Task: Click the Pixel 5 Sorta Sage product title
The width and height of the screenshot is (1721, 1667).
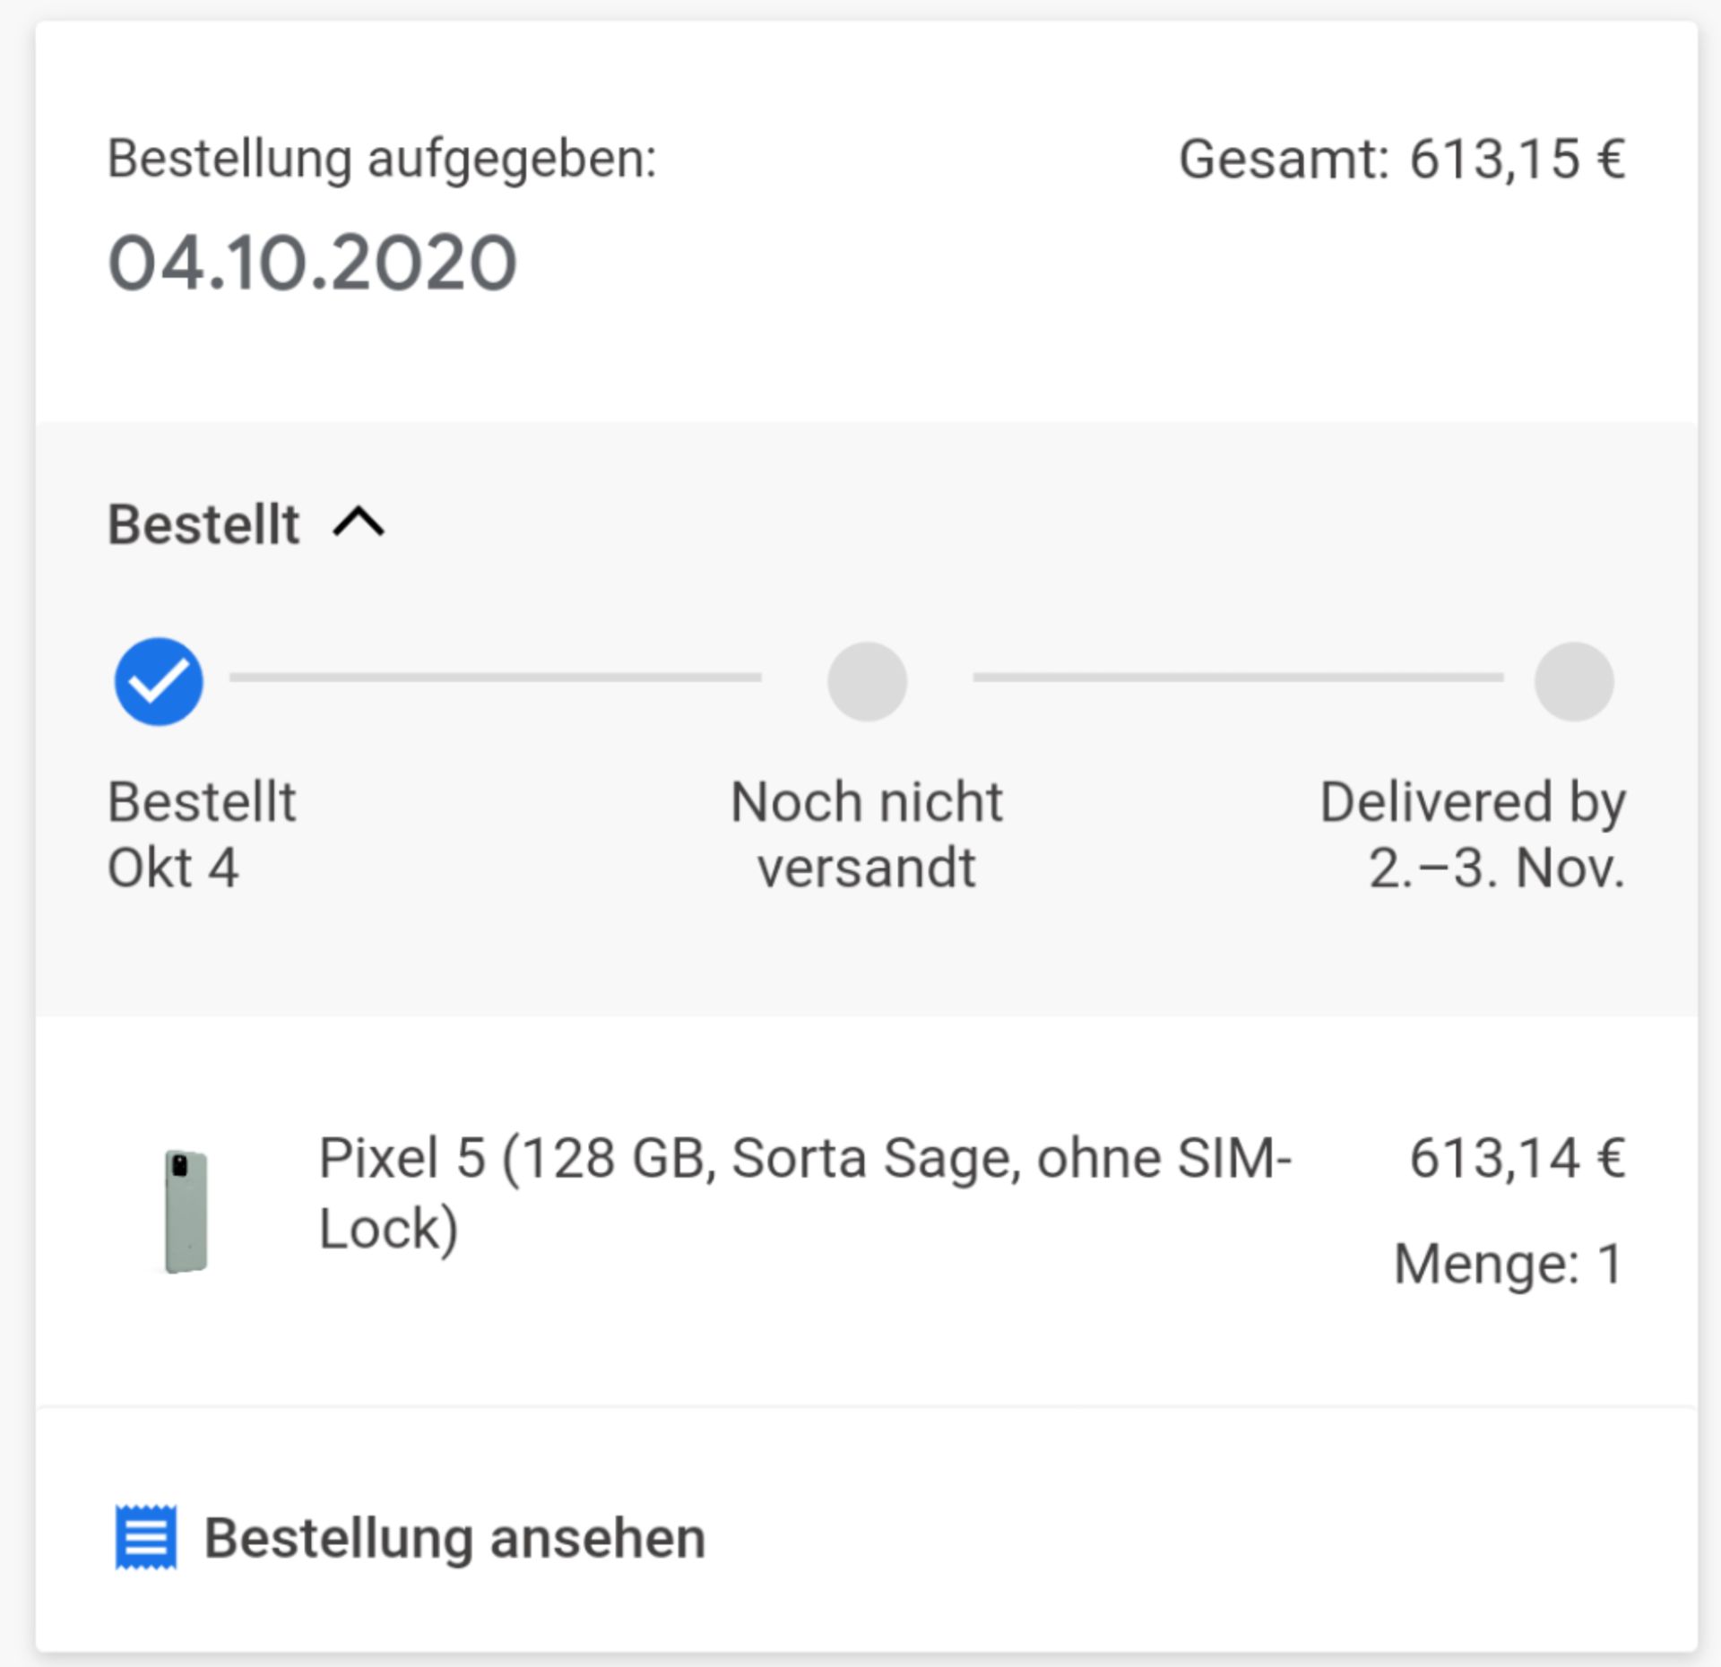Action: click(x=805, y=1191)
